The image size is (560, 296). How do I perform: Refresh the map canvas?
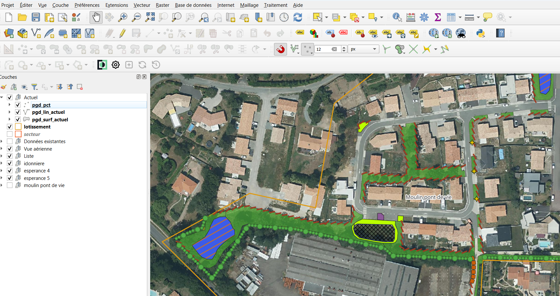[297, 17]
